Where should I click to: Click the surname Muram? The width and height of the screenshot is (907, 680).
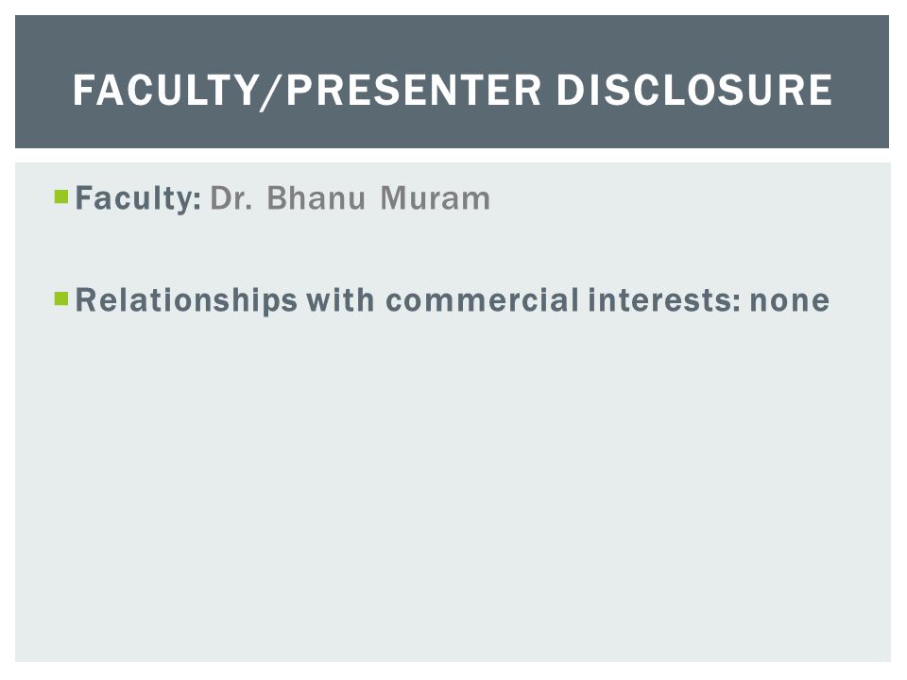click(x=435, y=198)
